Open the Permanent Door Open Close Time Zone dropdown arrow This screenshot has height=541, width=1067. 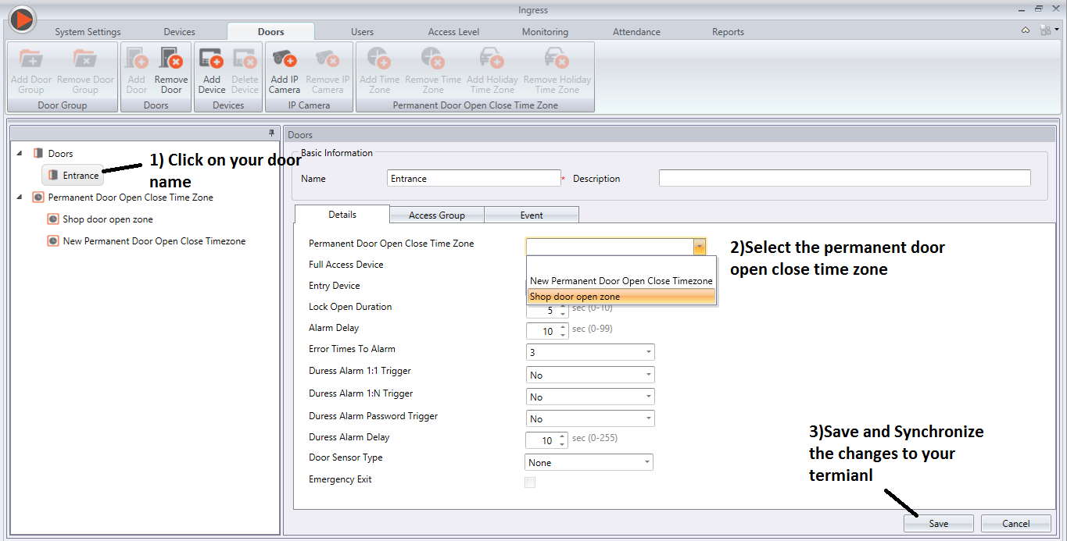point(699,247)
